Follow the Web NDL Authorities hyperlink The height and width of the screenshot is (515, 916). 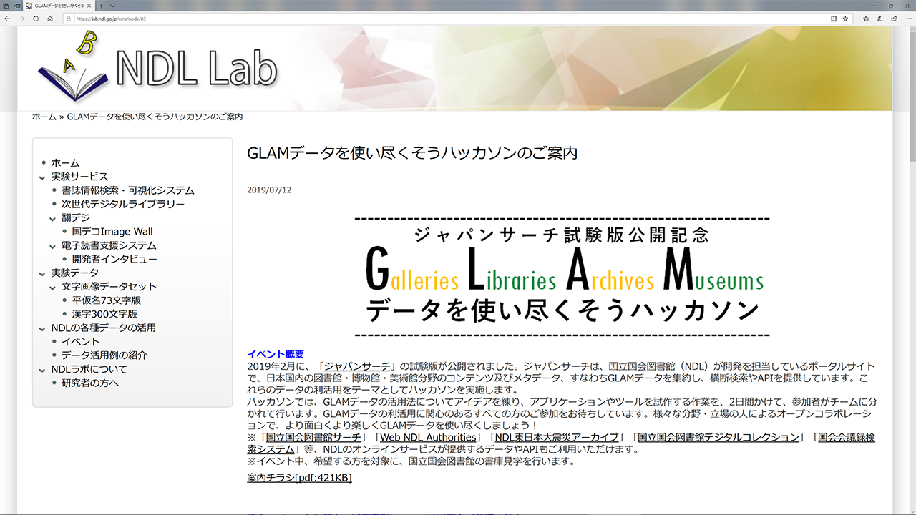[428, 437]
